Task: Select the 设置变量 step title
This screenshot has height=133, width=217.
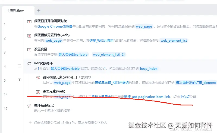Action: pyautogui.click(x=41, y=49)
